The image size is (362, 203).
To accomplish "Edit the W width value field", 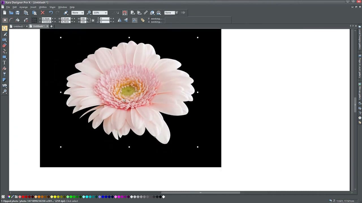I will pos(65,19).
